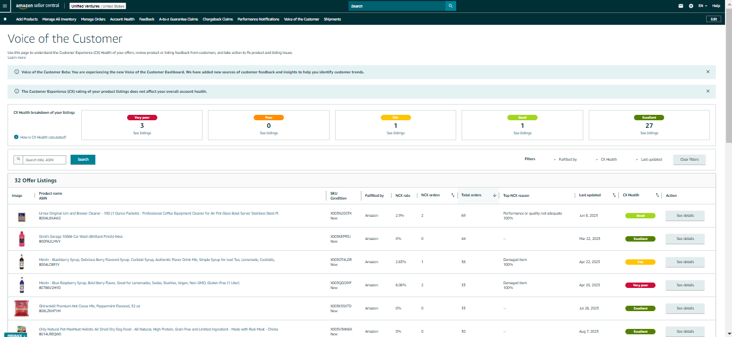This screenshot has width=732, height=337.
Task: See listings under Very poor
Action: [142, 133]
